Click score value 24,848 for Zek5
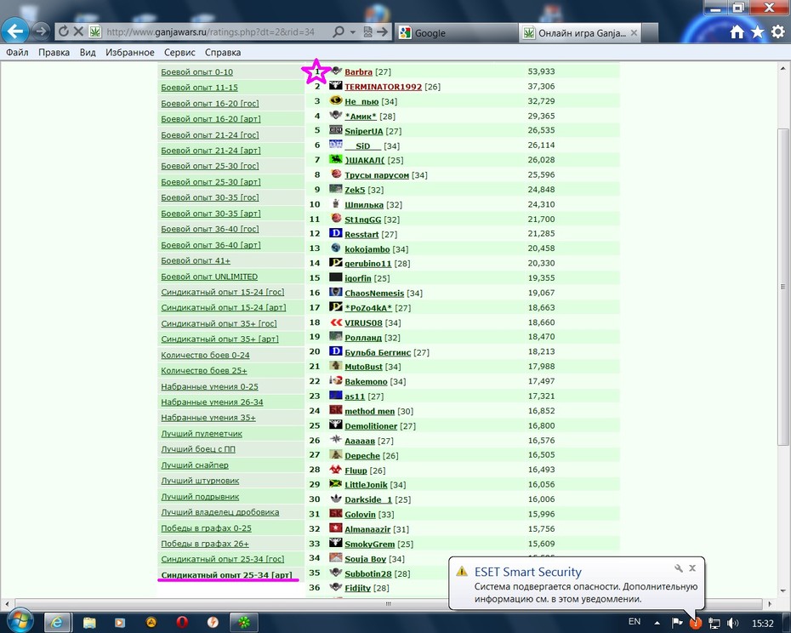791x633 pixels. 541,189
